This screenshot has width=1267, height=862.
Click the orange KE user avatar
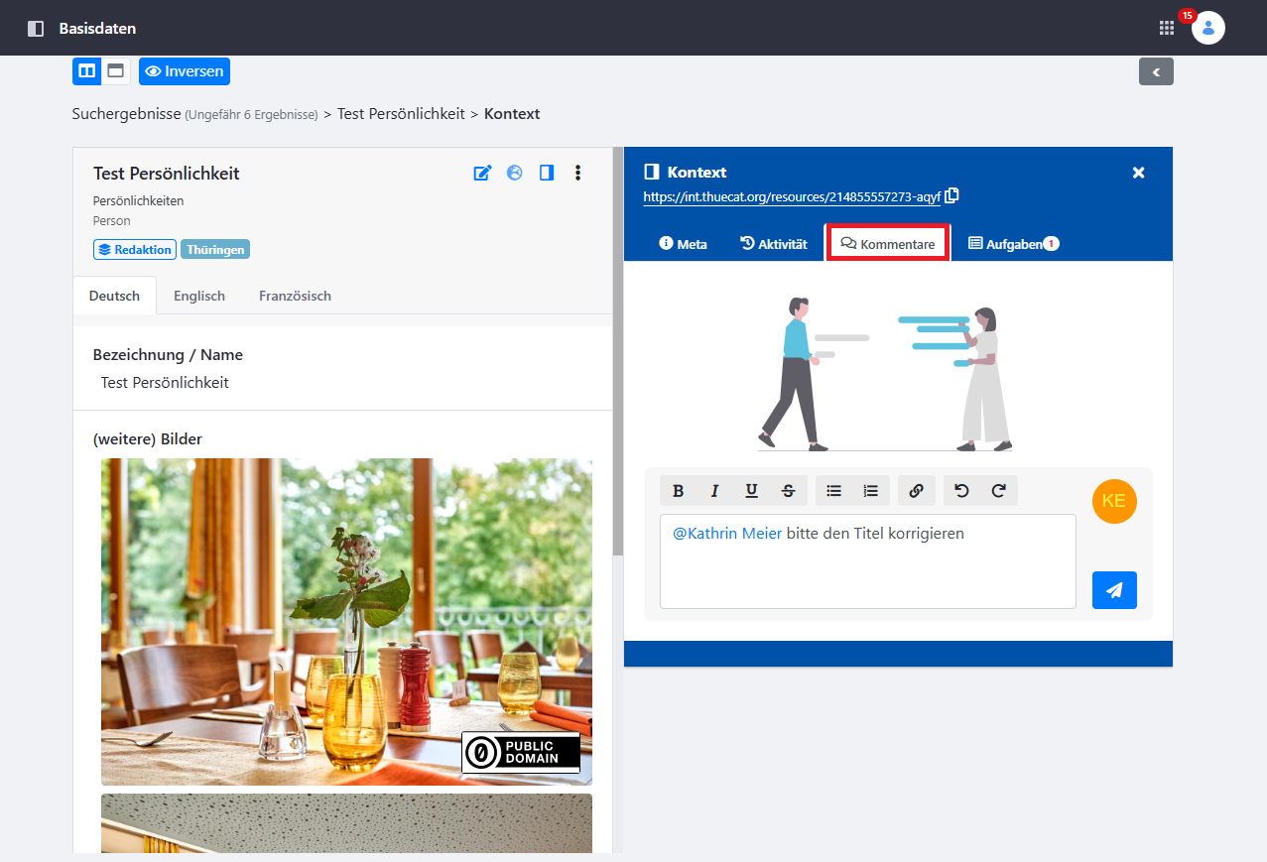tap(1114, 501)
